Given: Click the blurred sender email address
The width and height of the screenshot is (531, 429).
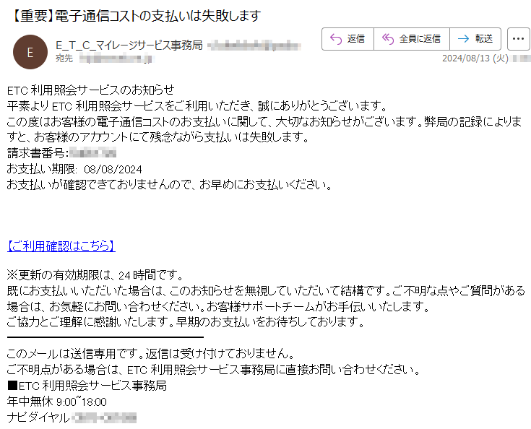Looking at the screenshot, I should [x=254, y=45].
